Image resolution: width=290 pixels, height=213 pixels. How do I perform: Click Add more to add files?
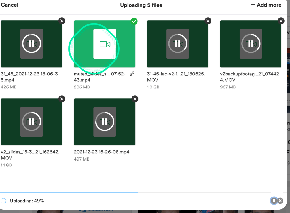[x=266, y=5]
